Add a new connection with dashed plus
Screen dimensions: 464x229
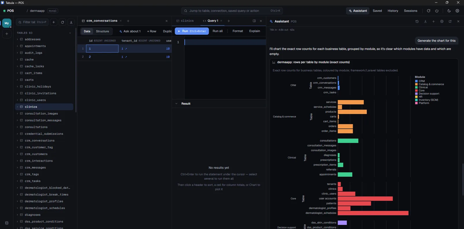[x=7, y=34]
